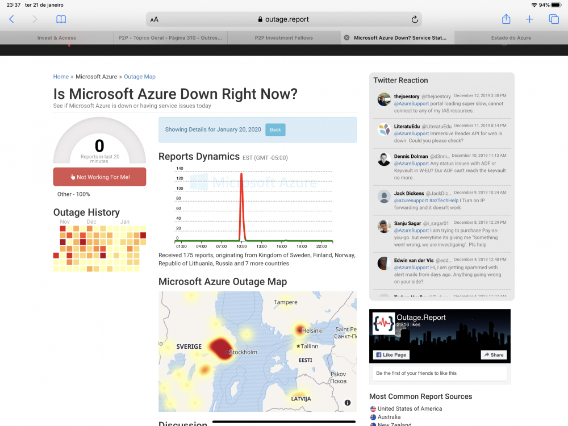Open the Outage Map breadcrumb link
The height and width of the screenshot is (426, 568).
(139, 77)
